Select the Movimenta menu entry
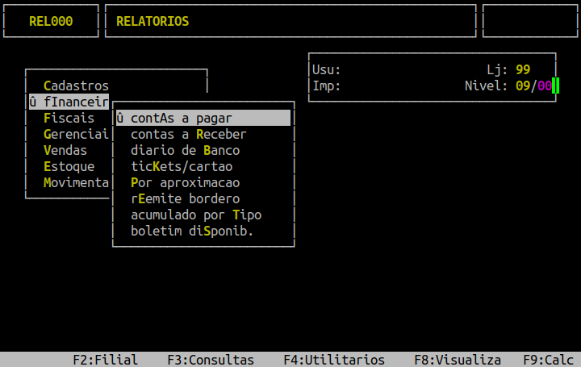Viewport: 581px width, 367px height. pyautogui.click(x=76, y=182)
